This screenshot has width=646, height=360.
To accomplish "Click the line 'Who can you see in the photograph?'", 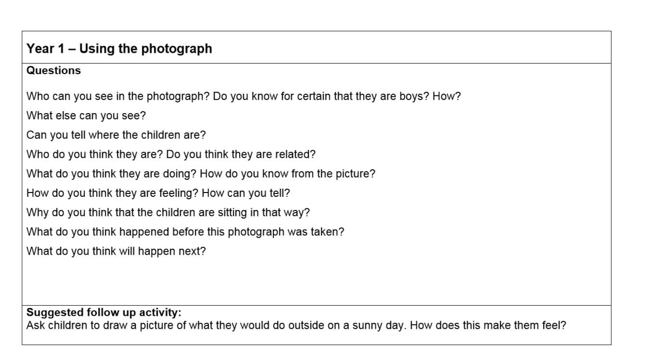I will click(x=118, y=96).
